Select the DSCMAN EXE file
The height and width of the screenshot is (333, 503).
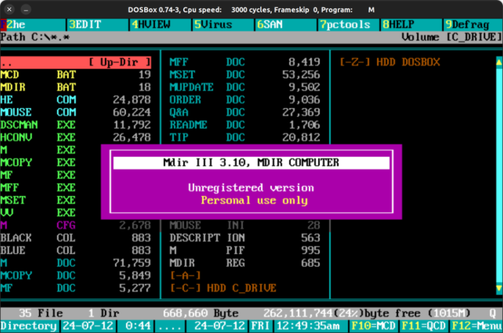pyautogui.click(x=76, y=125)
